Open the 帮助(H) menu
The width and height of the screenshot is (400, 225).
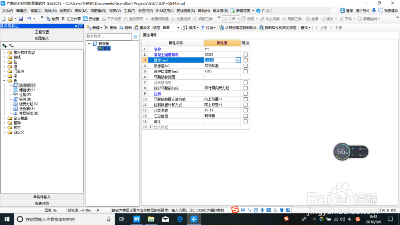pyautogui.click(x=204, y=11)
